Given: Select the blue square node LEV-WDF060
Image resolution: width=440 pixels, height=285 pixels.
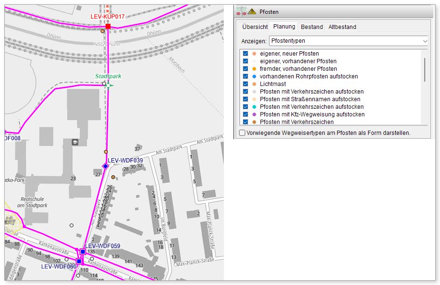Looking at the screenshot, I should (x=79, y=261).
